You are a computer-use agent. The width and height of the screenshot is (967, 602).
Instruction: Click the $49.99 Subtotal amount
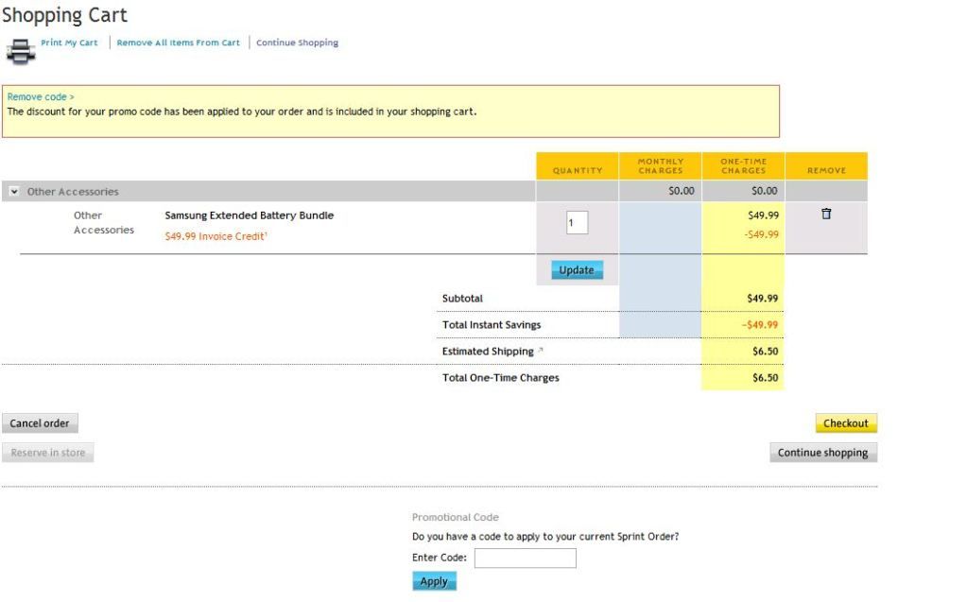(x=762, y=298)
